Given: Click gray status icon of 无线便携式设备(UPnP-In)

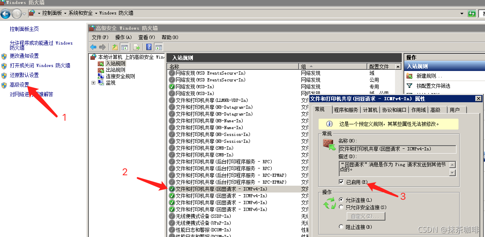Looking at the screenshot, I should pyautogui.click(x=172, y=223).
